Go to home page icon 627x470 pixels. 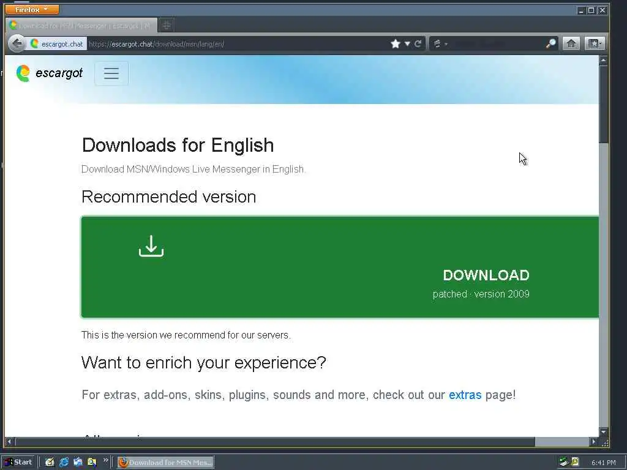(x=571, y=43)
